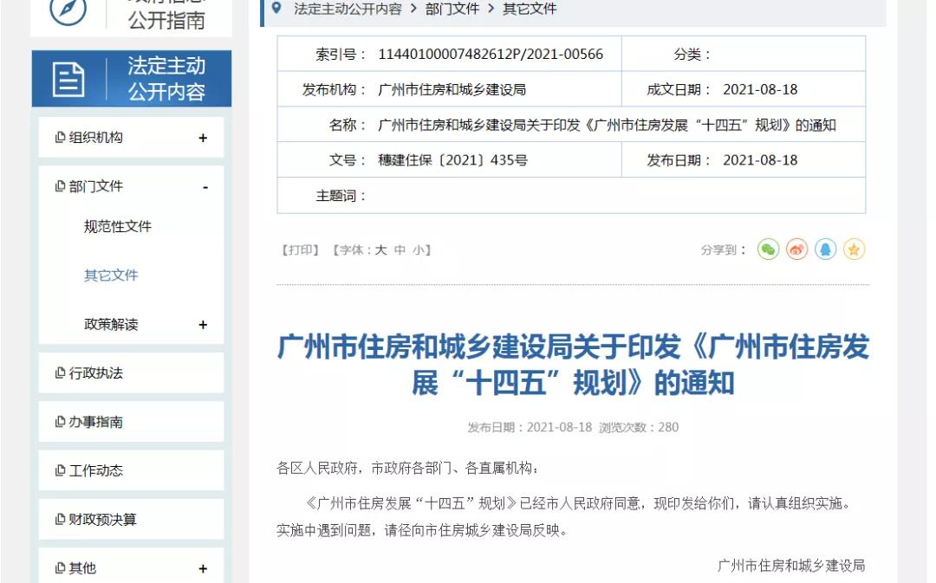Collapse the 部门文件 section with minus
The image size is (936, 583).
tap(205, 187)
